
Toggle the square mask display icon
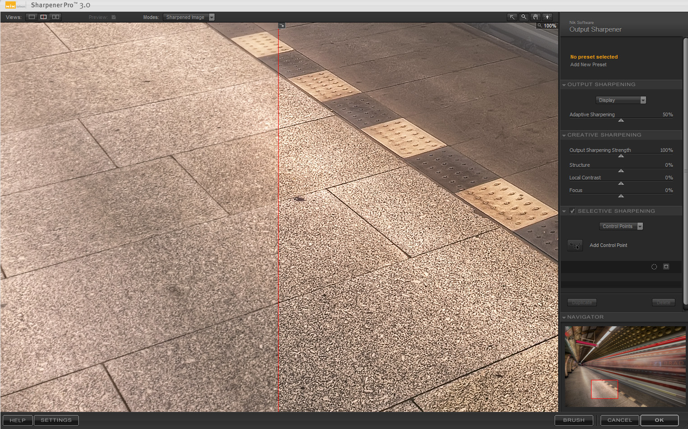coord(666,267)
